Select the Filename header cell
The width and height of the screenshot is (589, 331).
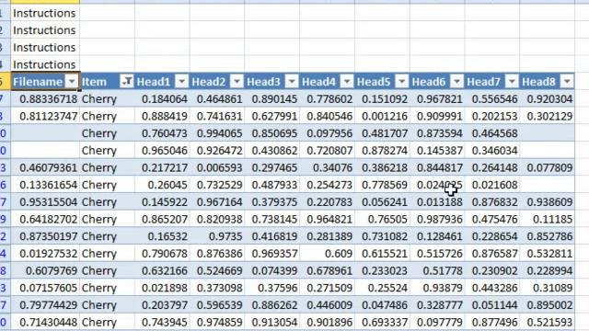tap(45, 82)
